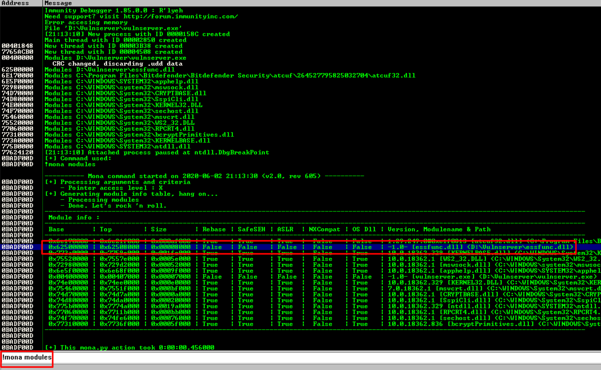Click the '!mona modules' command input box

pyautogui.click(x=301, y=357)
